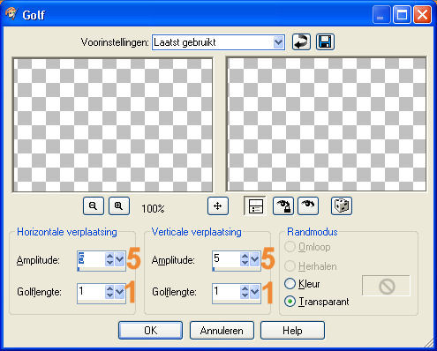Click the proof eye icon

click(308, 206)
